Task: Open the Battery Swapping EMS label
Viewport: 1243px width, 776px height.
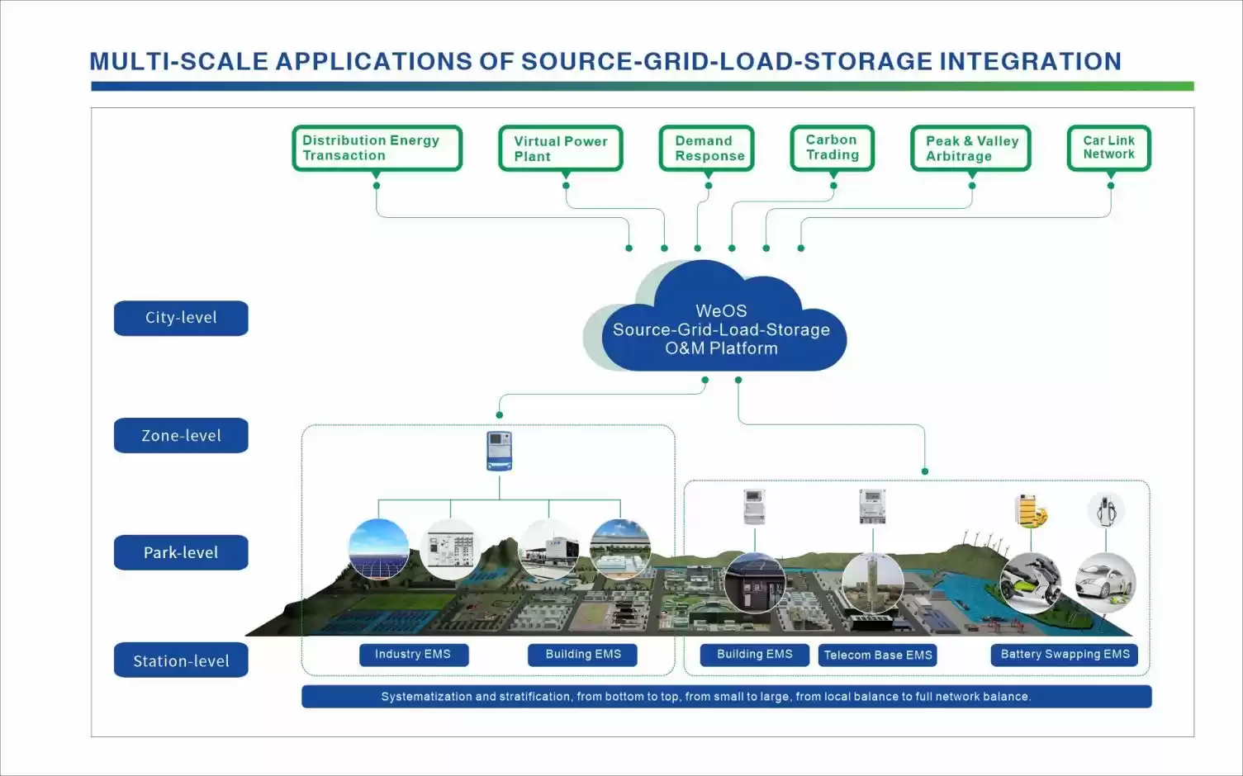Action: [x=1065, y=655]
